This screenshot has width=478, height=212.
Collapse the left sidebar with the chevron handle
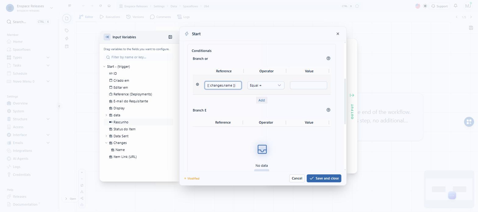[x=59, y=106]
